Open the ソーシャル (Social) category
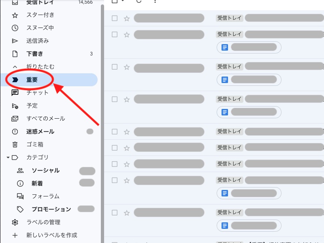This screenshot has width=324, height=243. click(43, 170)
